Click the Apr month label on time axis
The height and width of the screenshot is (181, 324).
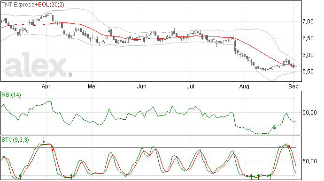pos(46,86)
